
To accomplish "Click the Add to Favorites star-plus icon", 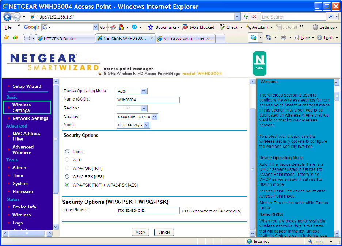I will tap(15, 38).
